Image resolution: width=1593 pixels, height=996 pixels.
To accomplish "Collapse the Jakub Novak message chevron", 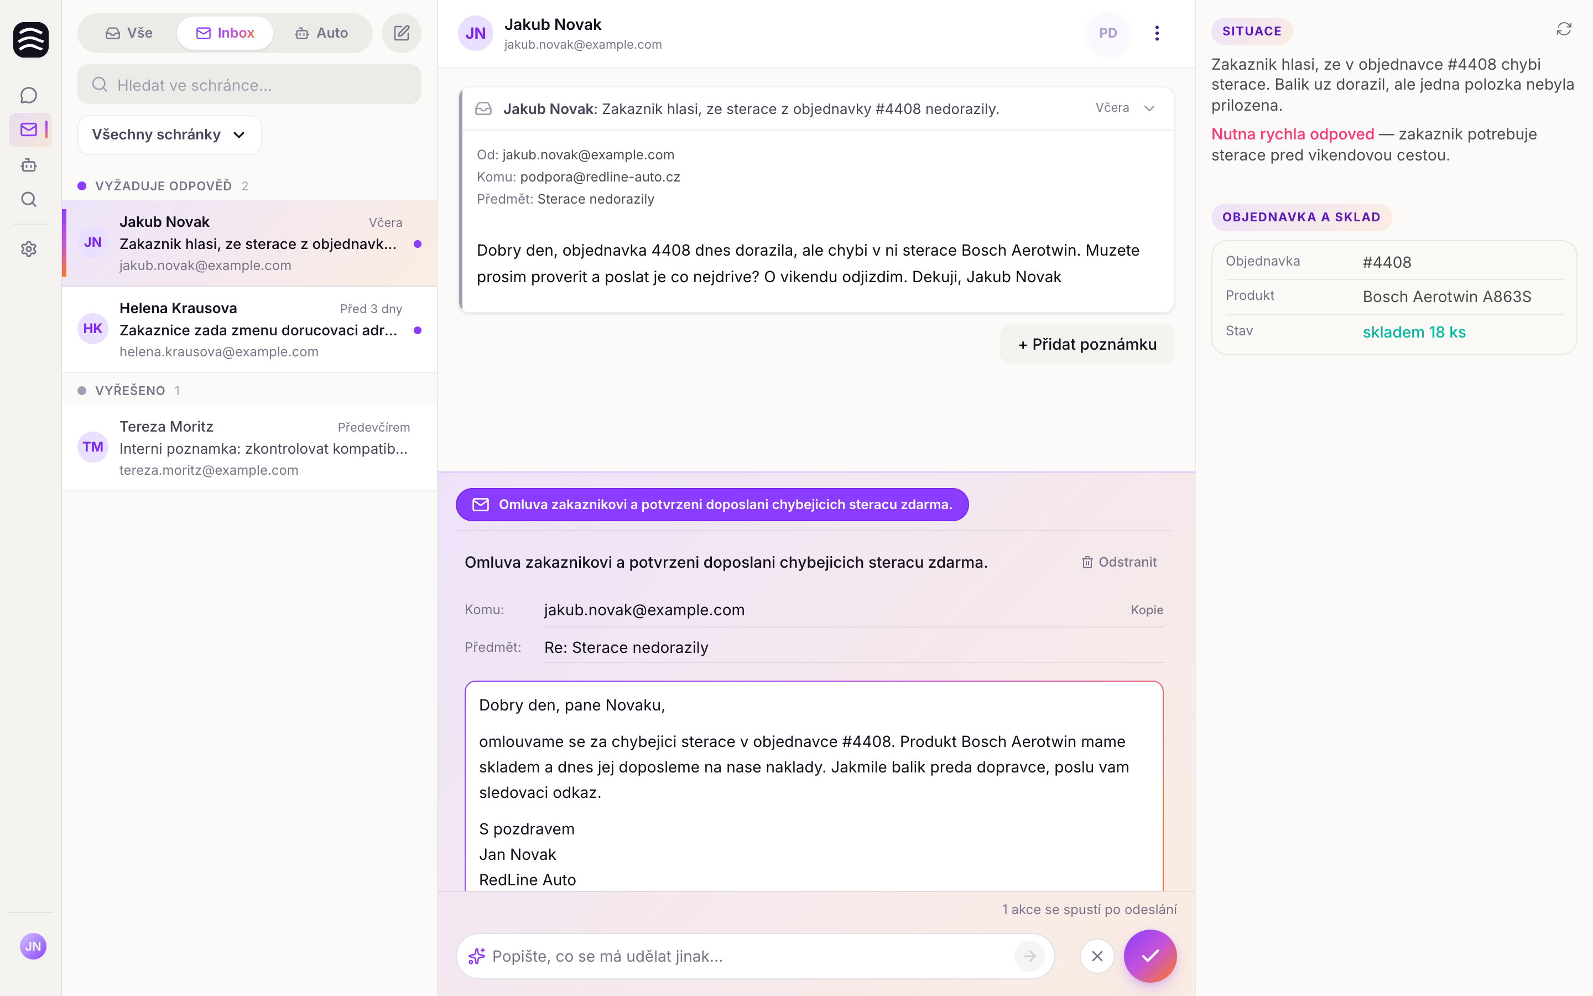I will click(1149, 108).
